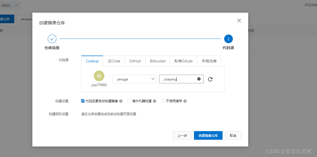Switch to the Bitbucket tab
This screenshot has width=317, height=157.
click(x=158, y=61)
